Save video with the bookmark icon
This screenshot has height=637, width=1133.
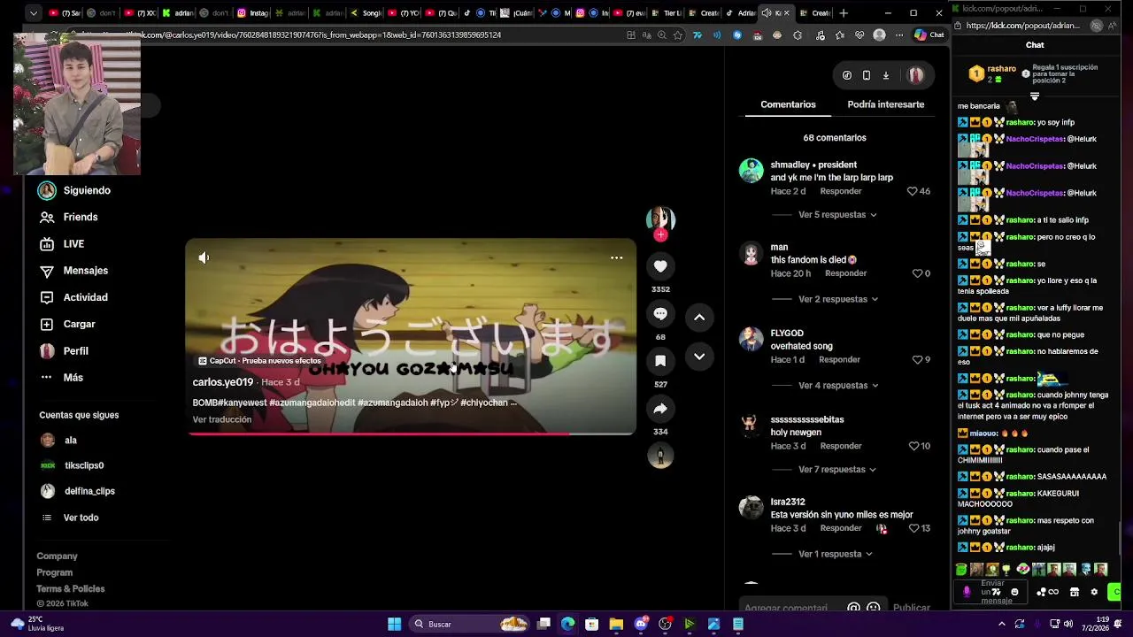coord(660,361)
